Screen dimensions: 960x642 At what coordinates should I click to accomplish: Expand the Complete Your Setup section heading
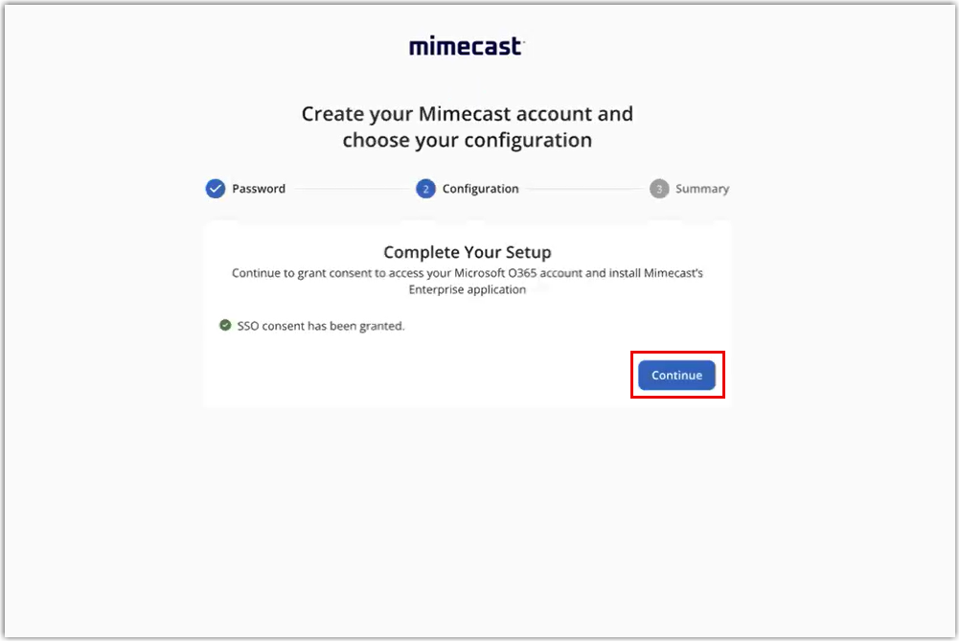467,252
